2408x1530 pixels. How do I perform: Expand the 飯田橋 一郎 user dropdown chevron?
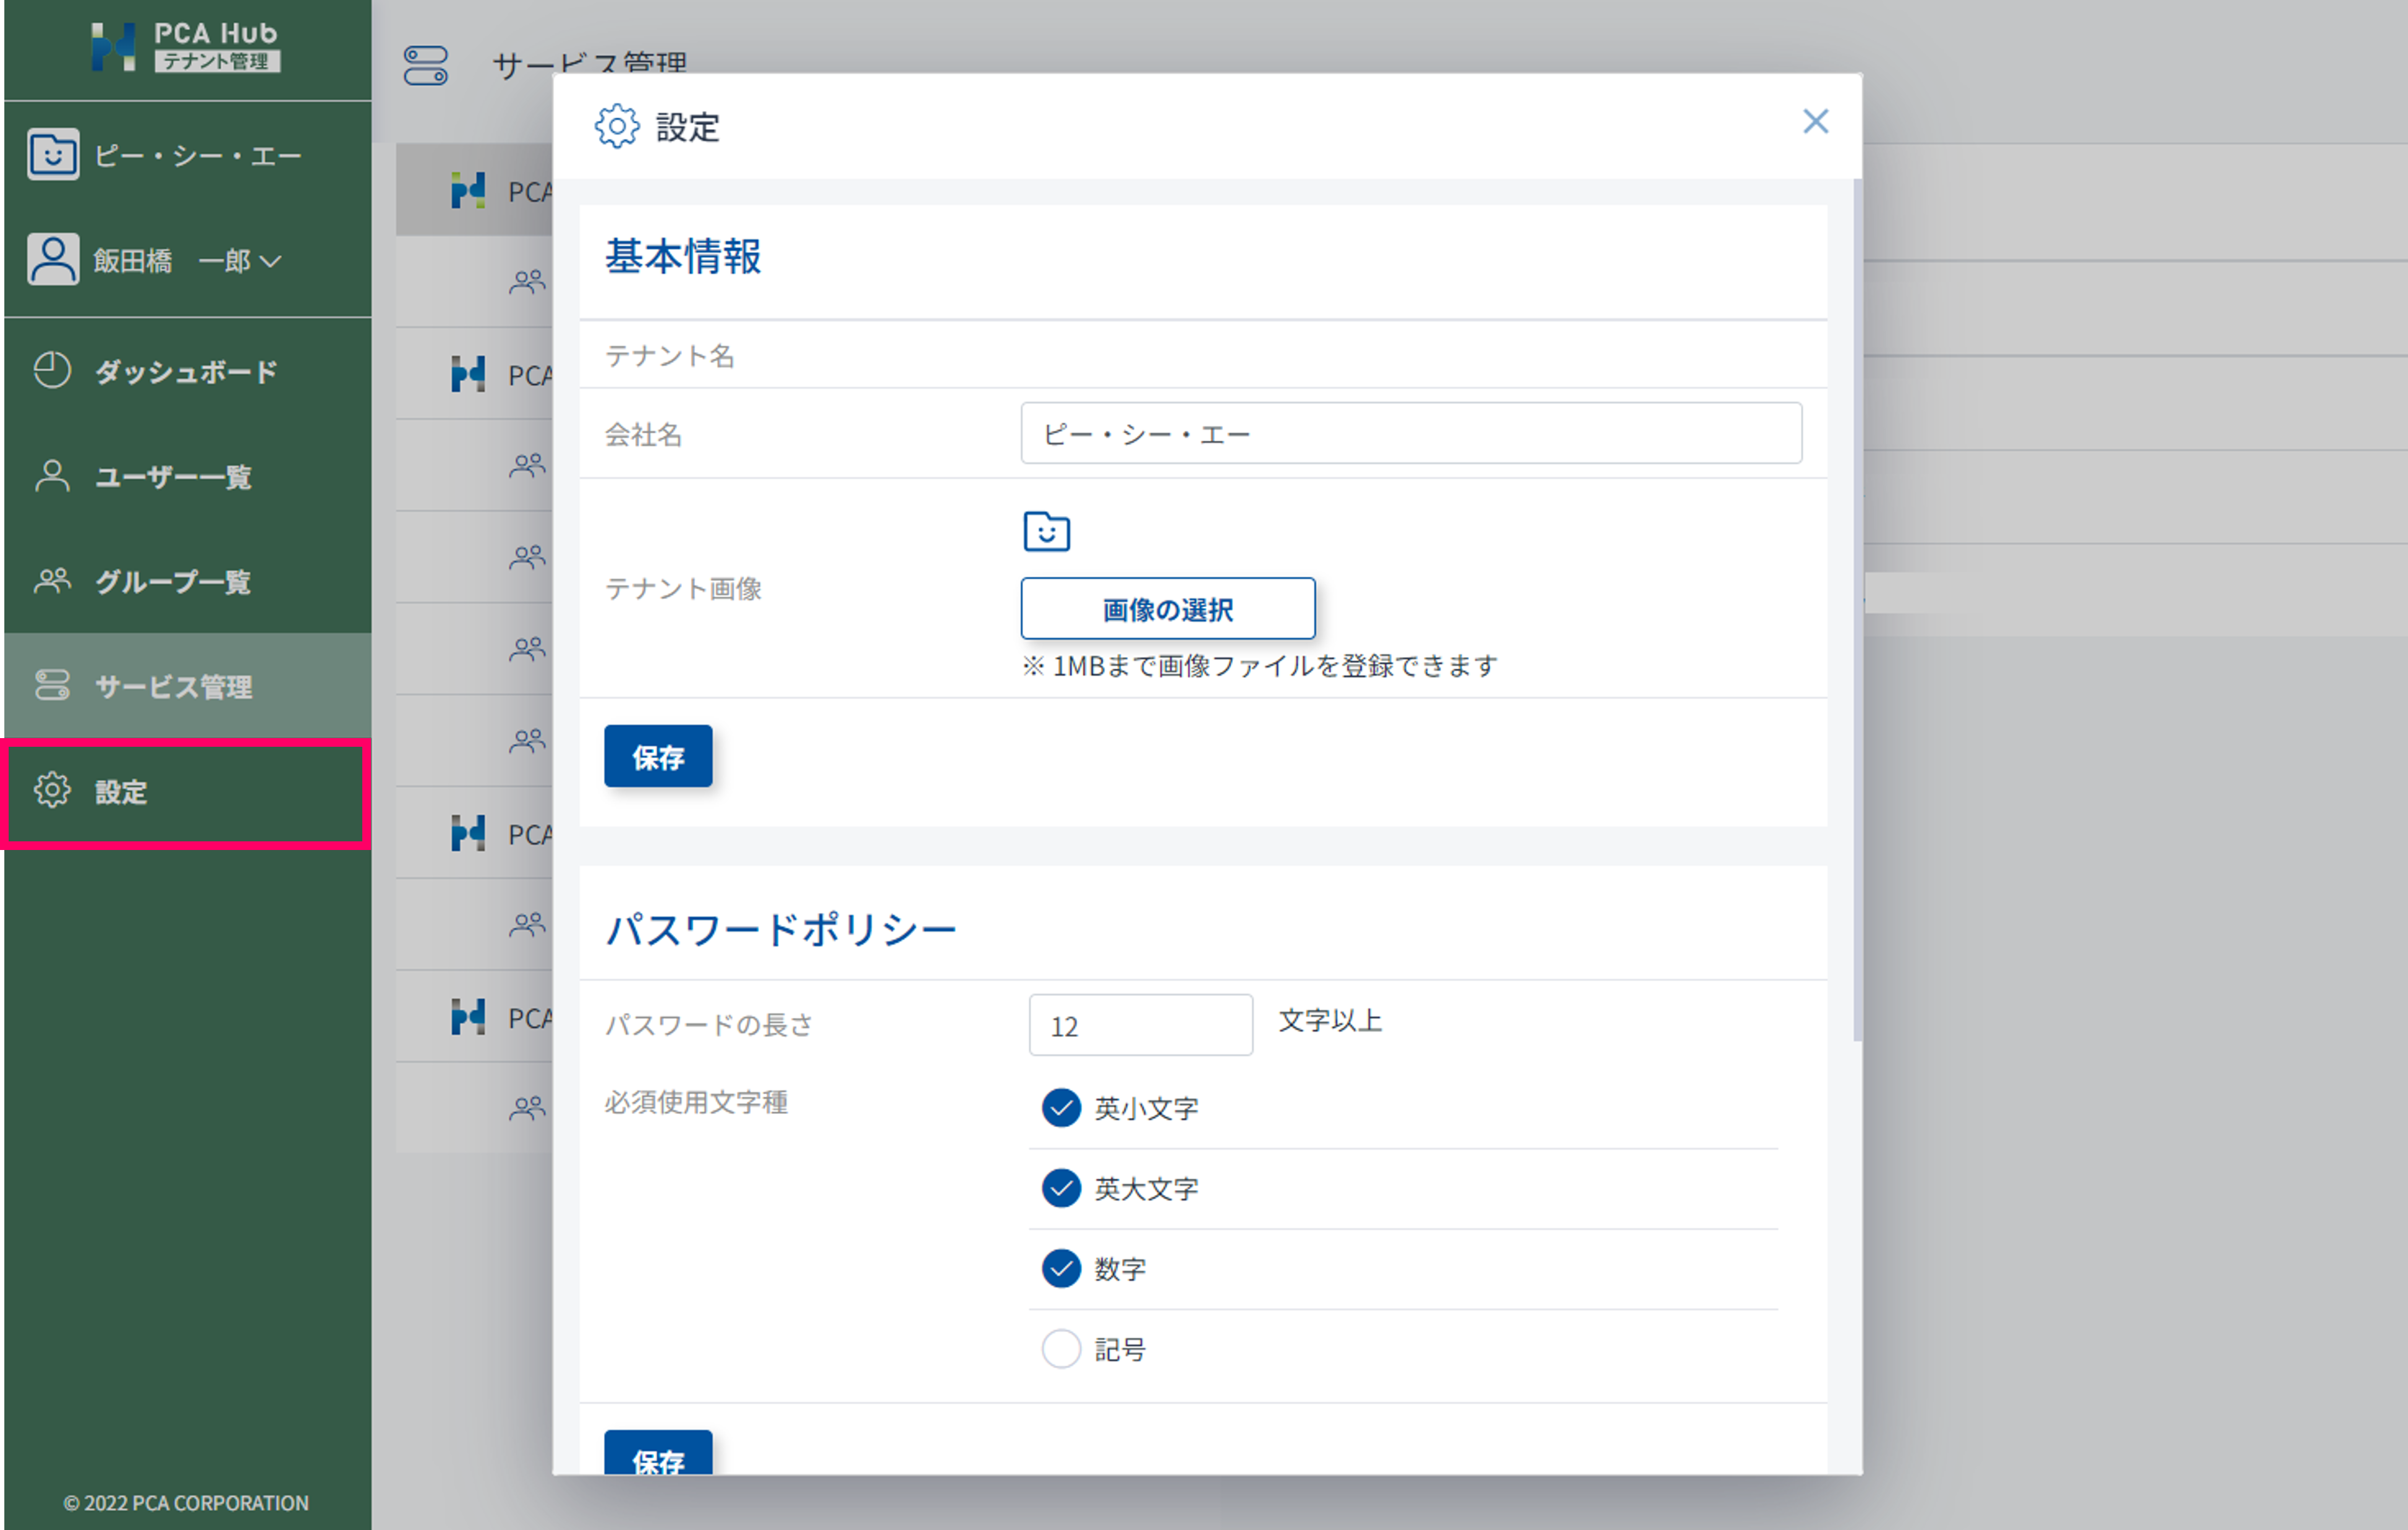pos(270,262)
